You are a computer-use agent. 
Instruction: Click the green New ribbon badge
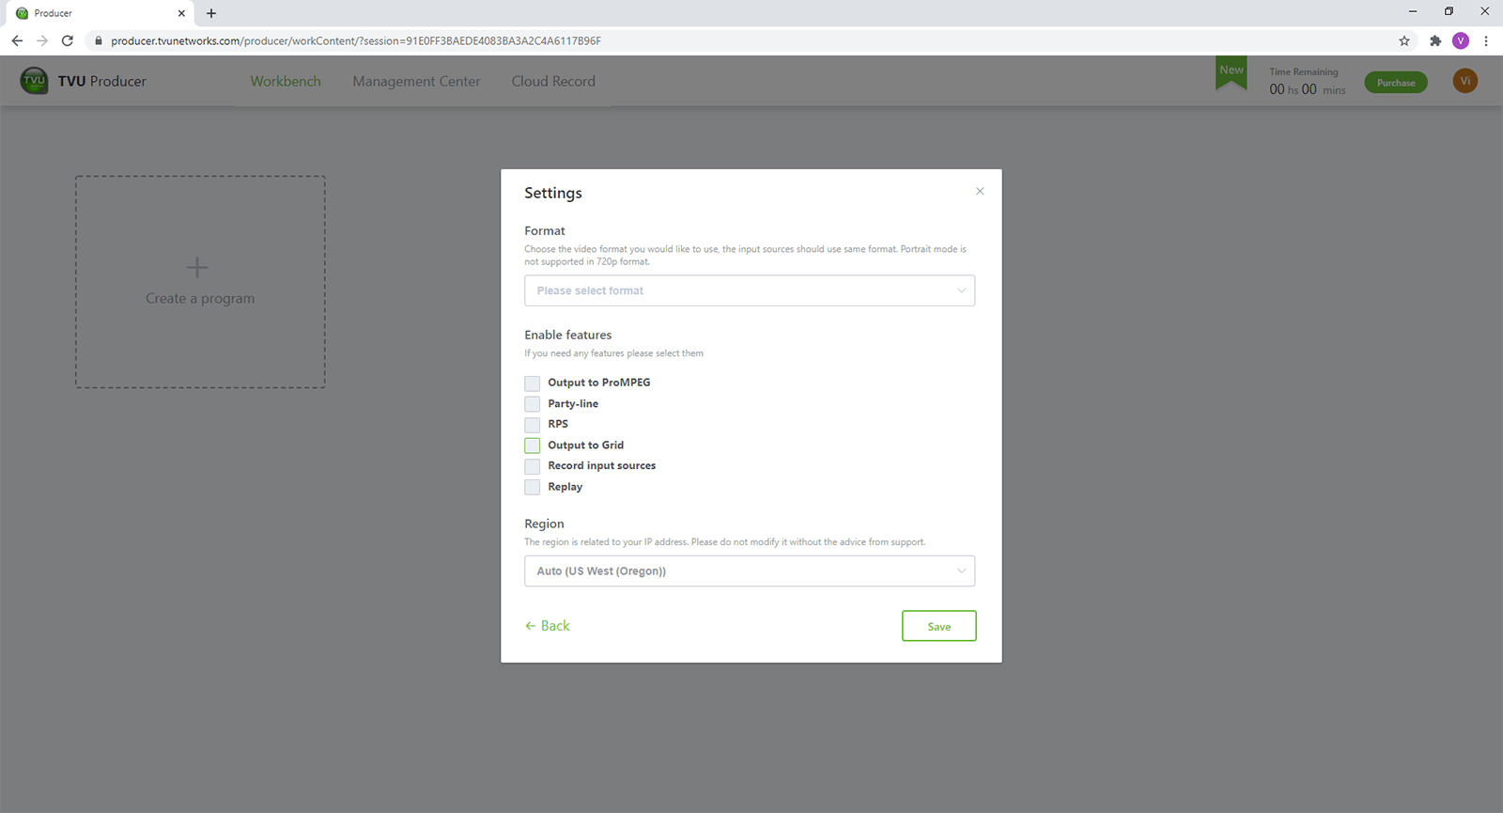coord(1232,72)
